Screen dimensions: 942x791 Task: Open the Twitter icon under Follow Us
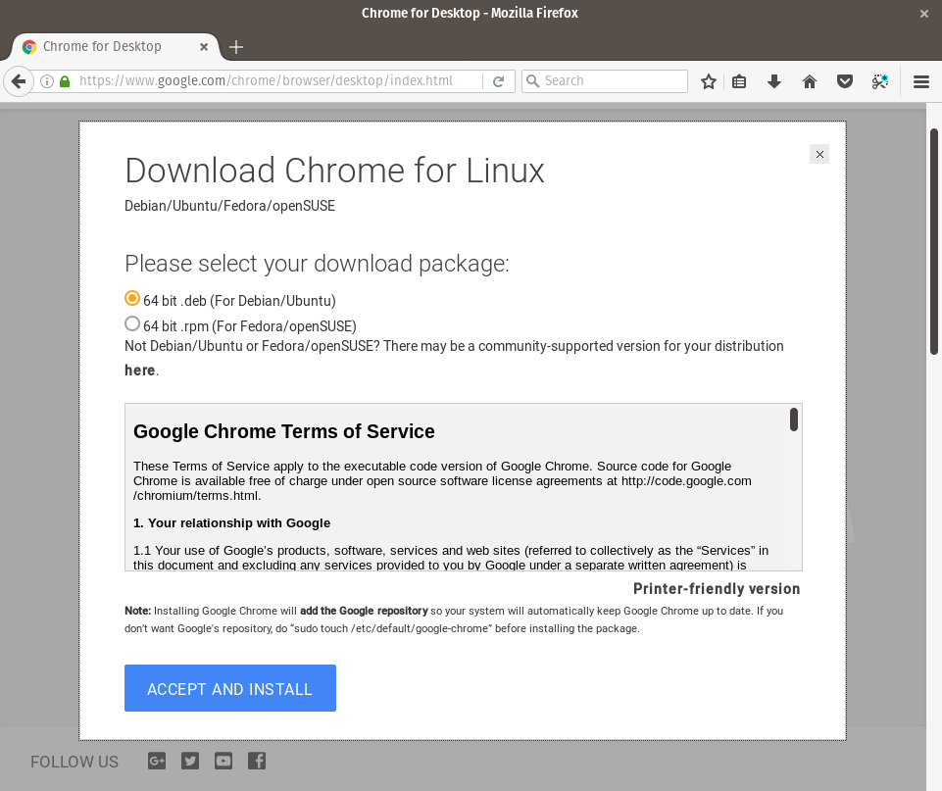point(190,761)
